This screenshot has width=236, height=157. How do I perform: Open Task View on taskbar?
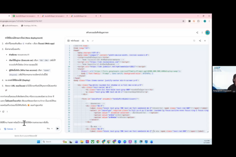coord(71,142)
